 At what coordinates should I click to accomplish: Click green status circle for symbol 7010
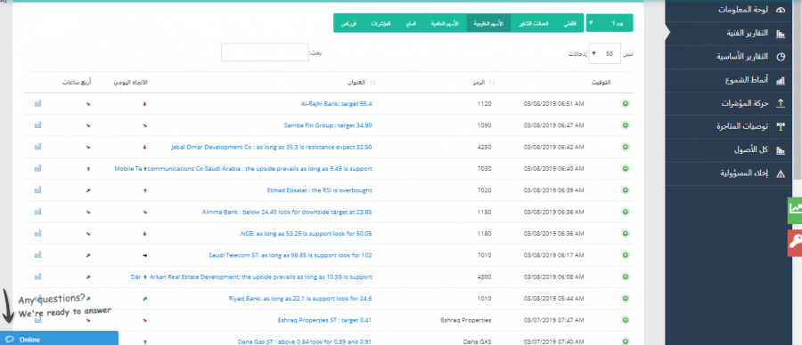click(x=625, y=255)
